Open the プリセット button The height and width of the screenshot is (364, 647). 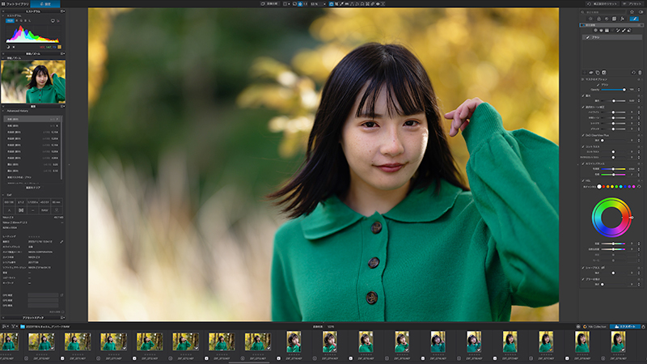[632, 4]
